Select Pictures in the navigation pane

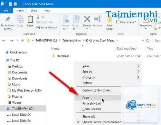point(17,97)
